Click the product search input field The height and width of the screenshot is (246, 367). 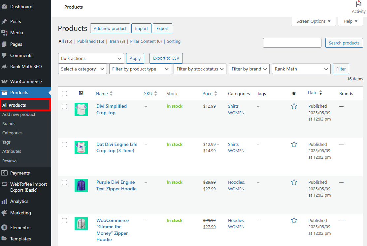[x=292, y=43]
